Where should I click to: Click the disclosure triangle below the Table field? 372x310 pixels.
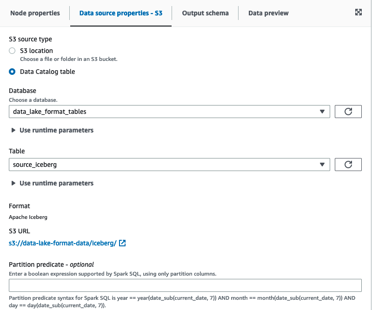click(13, 184)
